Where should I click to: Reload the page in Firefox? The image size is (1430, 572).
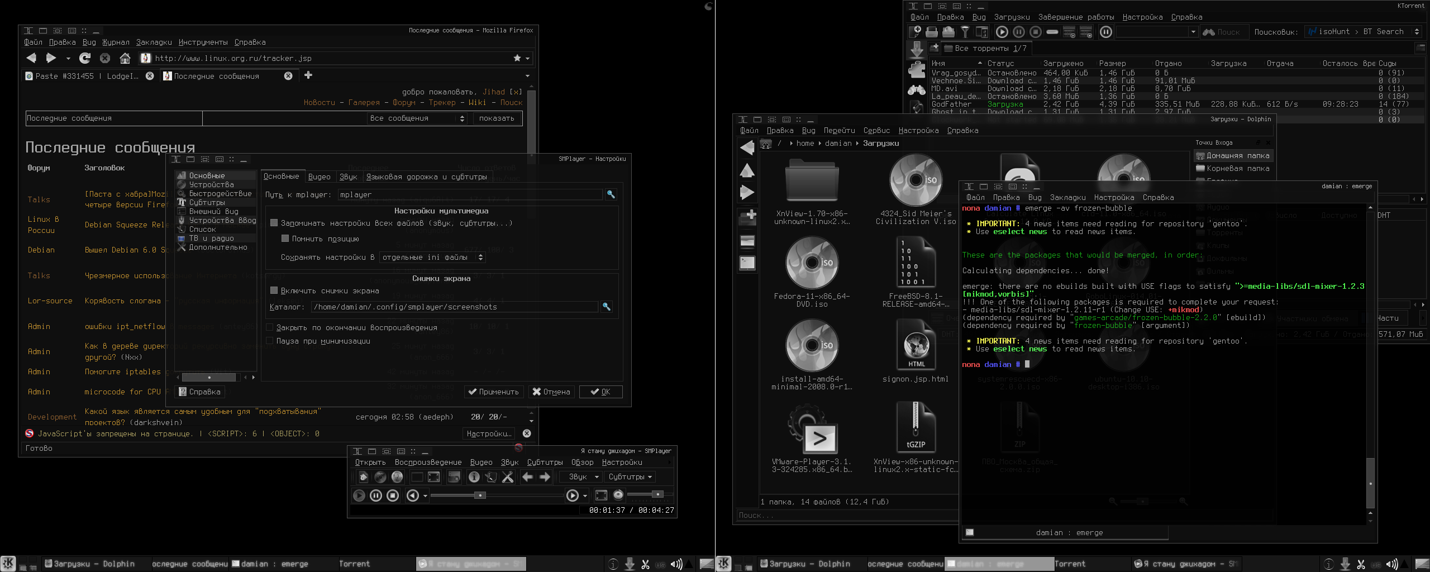[85, 58]
